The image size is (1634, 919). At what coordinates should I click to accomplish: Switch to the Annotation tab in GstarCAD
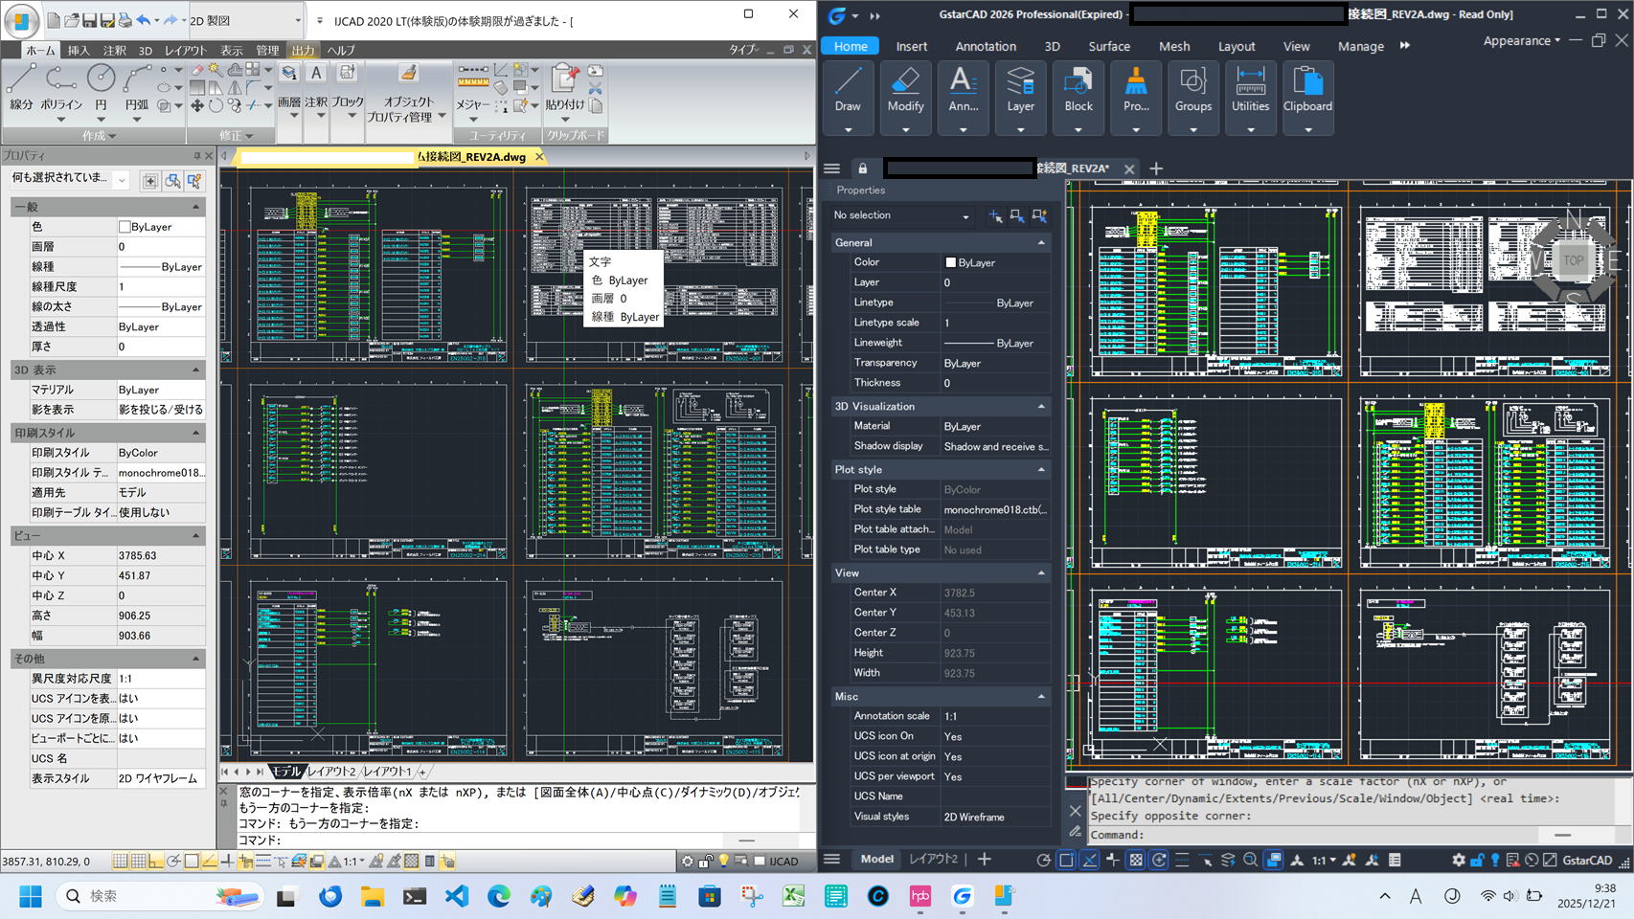click(x=985, y=46)
